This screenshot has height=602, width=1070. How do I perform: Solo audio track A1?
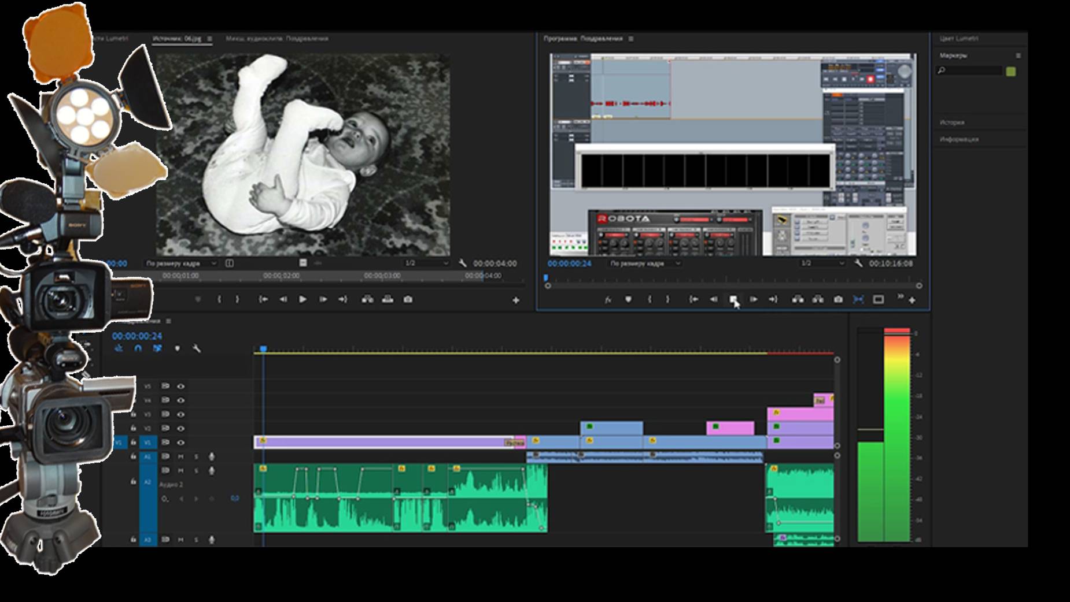point(196,456)
